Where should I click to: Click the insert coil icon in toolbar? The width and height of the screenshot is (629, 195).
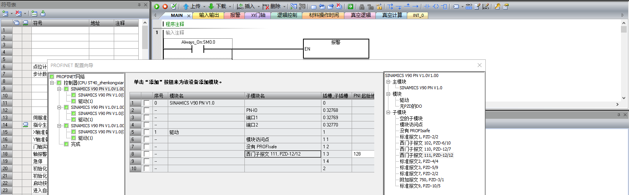(x=436, y=7)
